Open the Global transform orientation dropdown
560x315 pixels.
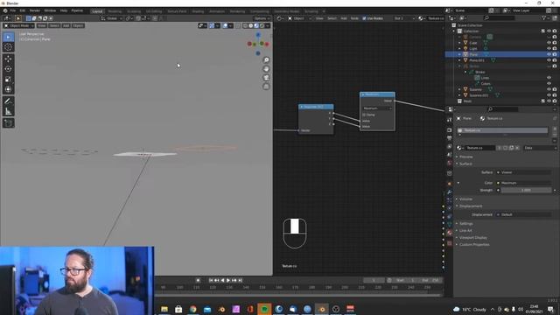(111, 18)
